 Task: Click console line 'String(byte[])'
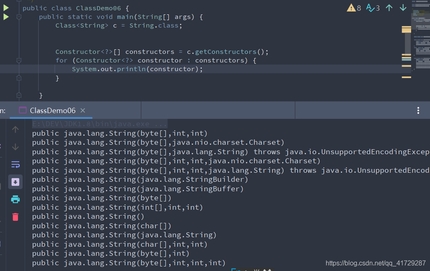click(101, 198)
